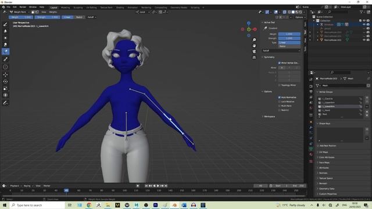This screenshot has width=372, height=209.
Task: Open the Material properties tab icon
Action: pos(311,154)
